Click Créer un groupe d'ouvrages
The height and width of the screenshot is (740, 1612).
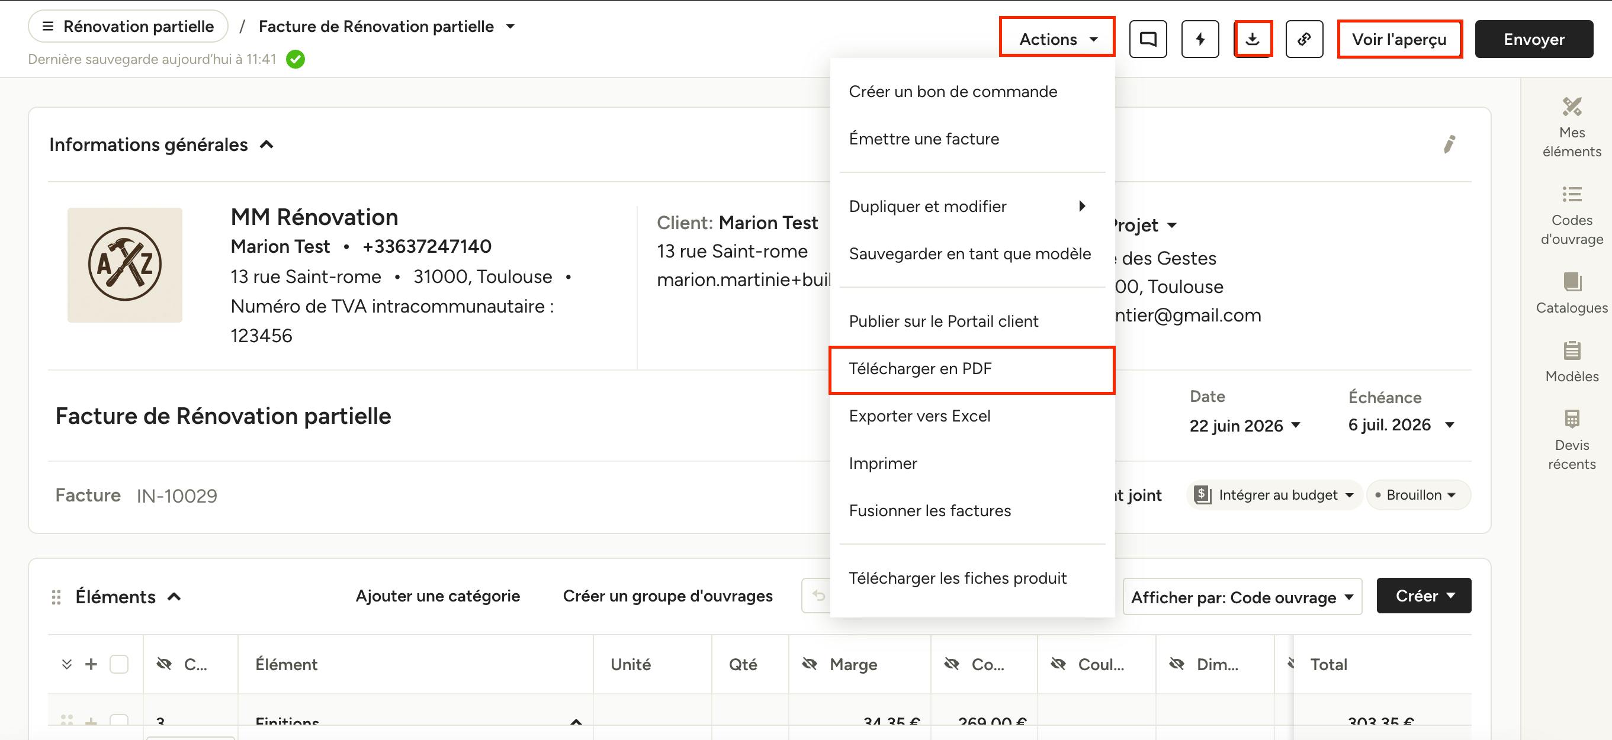[667, 596]
